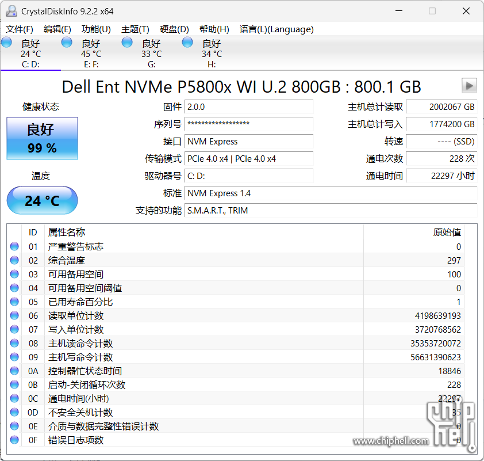484x461 pixels.
Task: Open the 文件(F) menu
Action: point(20,29)
